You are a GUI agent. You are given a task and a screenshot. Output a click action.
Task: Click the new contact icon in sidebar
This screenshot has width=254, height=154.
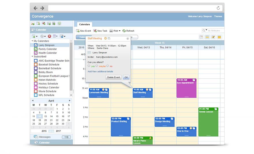(49, 23)
